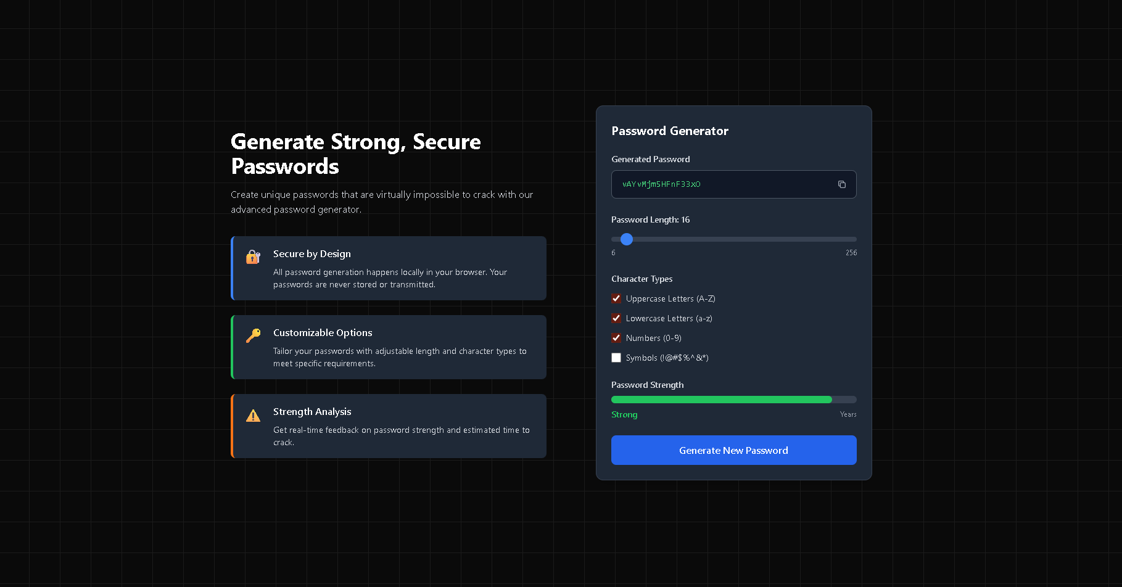
Task: Click the Password Length: 16 label
Action: point(650,220)
